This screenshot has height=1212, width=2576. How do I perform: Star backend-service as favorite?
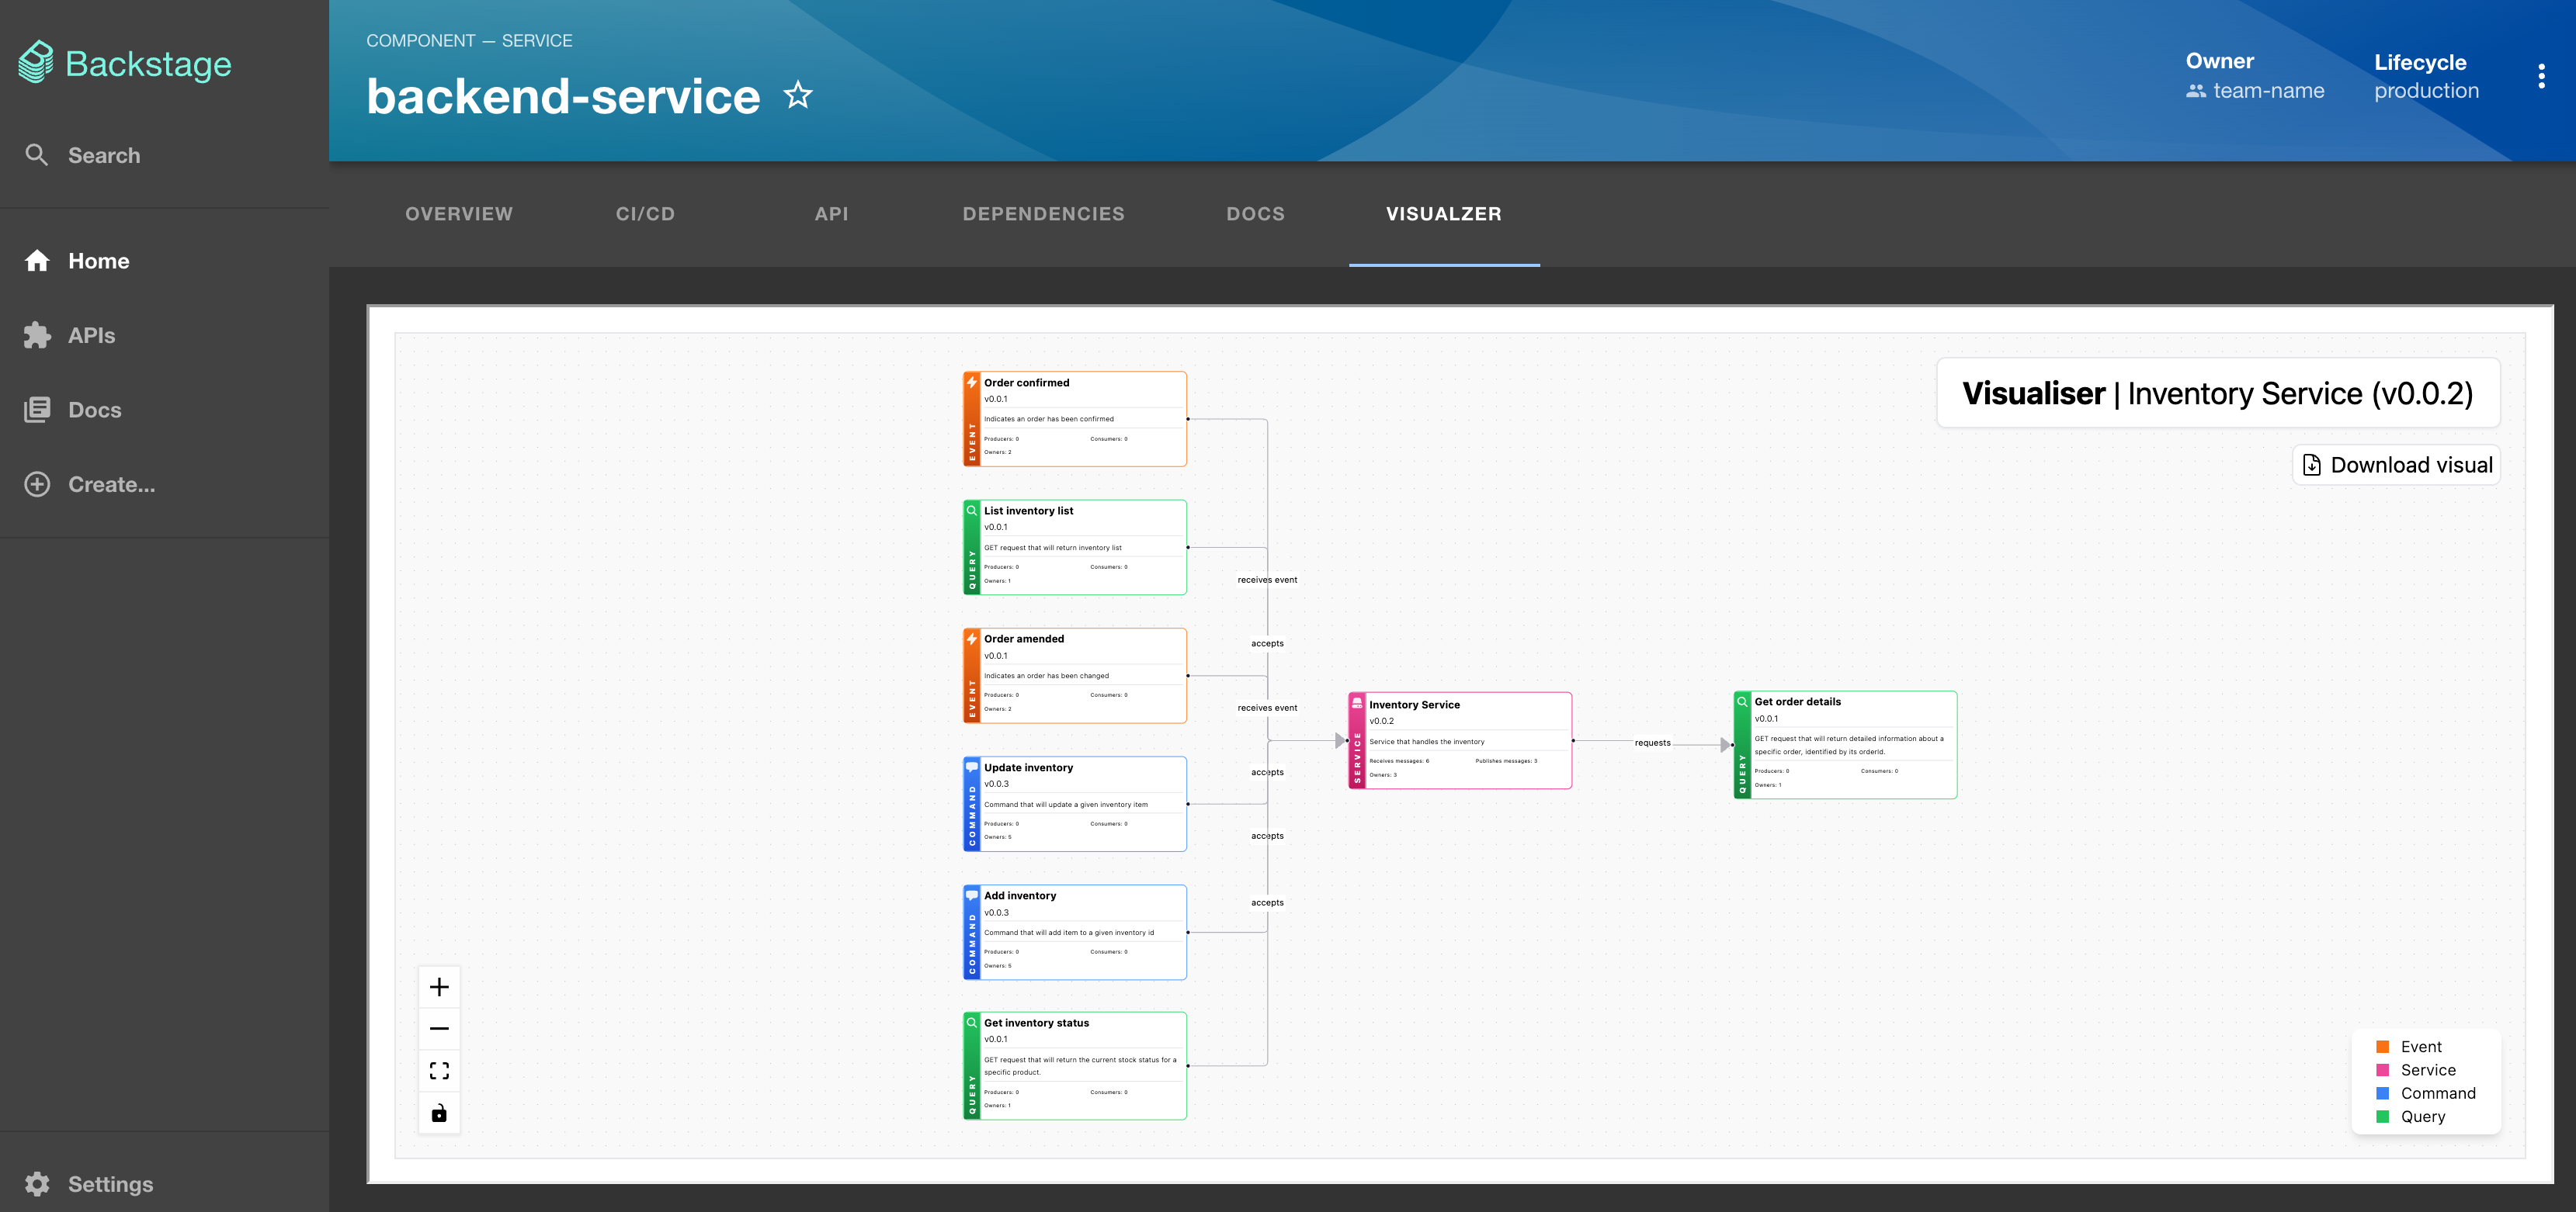coord(797,96)
